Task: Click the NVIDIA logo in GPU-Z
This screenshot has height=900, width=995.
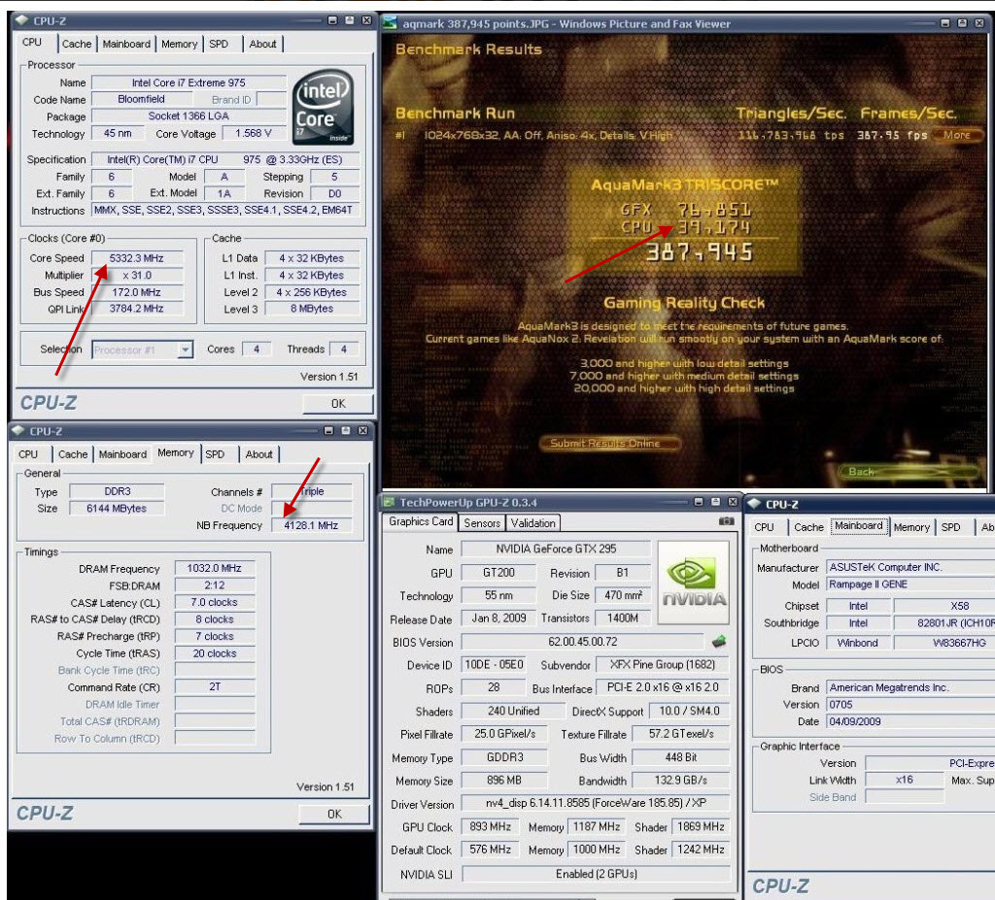Action: click(x=694, y=583)
